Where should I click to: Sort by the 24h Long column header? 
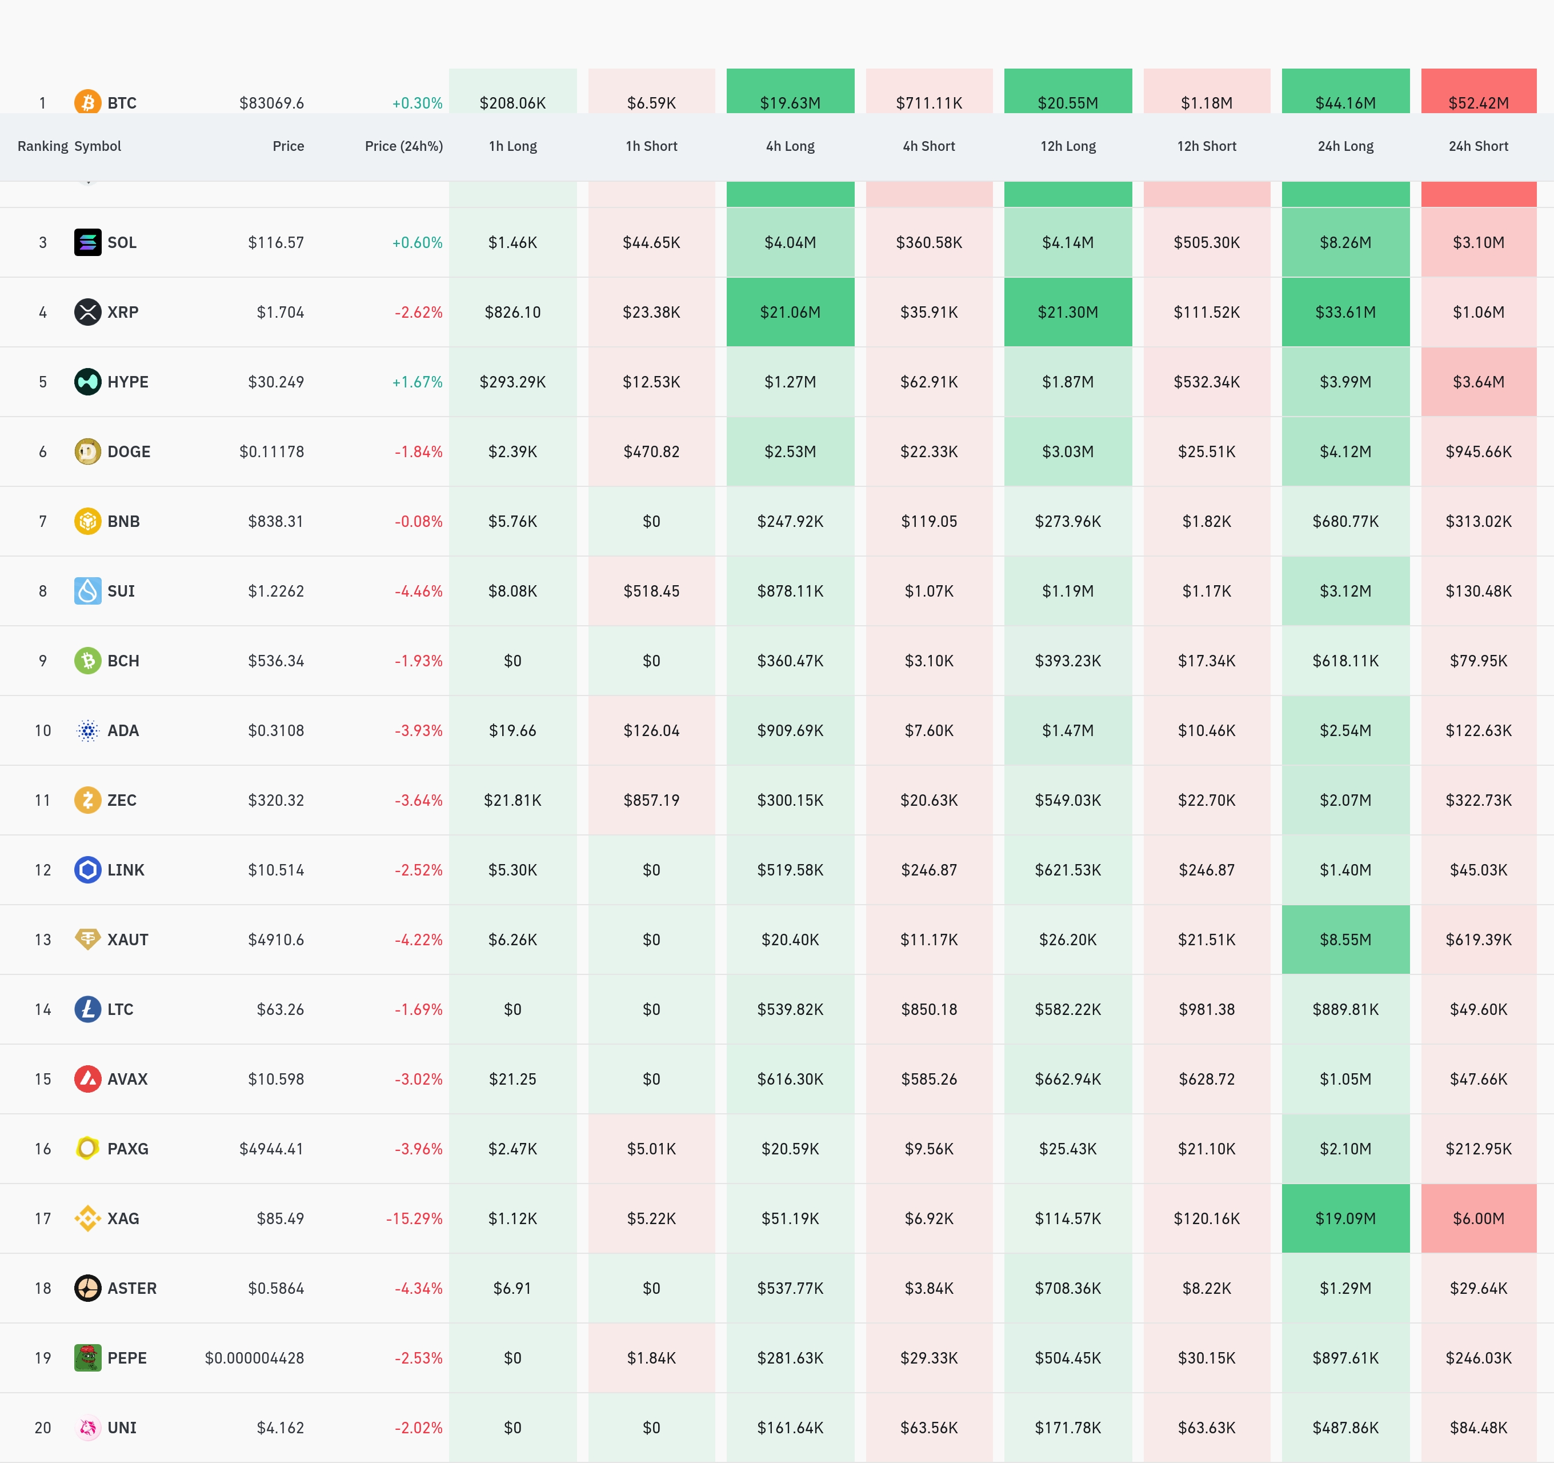[x=1345, y=146]
